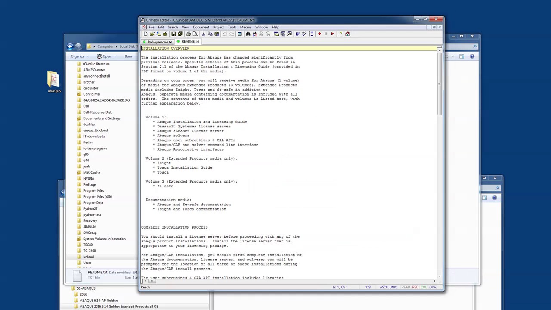The height and width of the screenshot is (310, 551).
Task: Select the ABAQUS 6.14-AP Golden folder
Action: (99, 301)
